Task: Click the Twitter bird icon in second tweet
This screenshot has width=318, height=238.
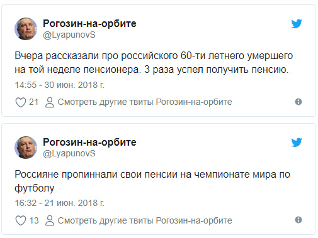Action: coord(297,143)
